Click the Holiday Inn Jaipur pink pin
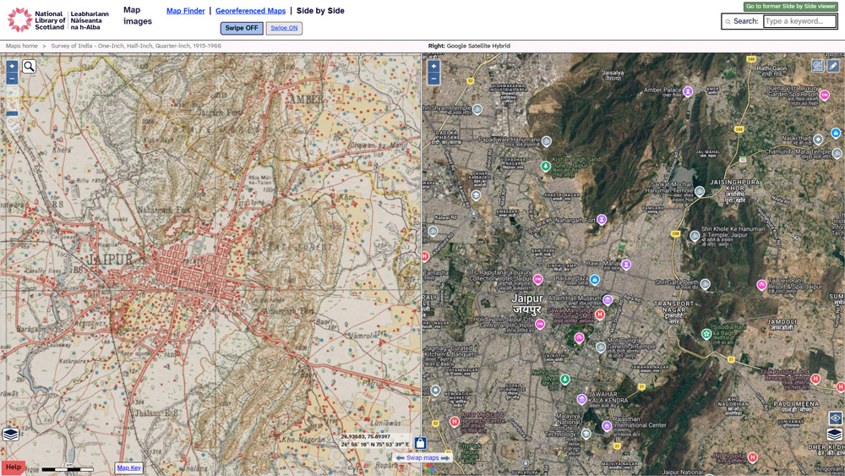This screenshot has height=476, width=845. (539, 324)
